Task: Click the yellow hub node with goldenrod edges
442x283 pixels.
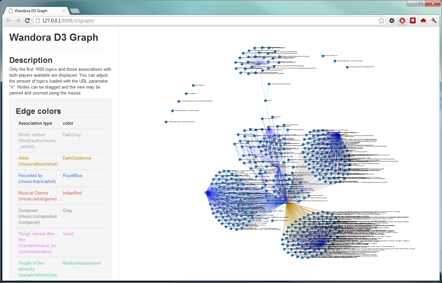Action: pyautogui.click(x=287, y=203)
